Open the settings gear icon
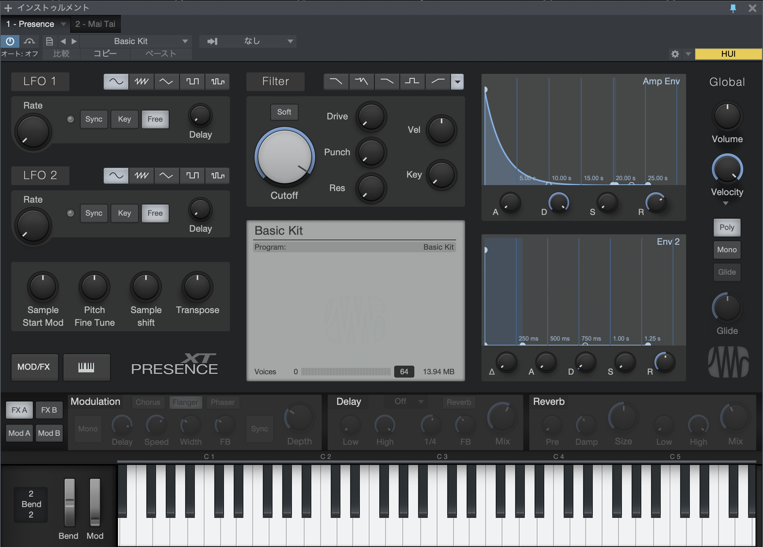The image size is (763, 547). point(675,54)
